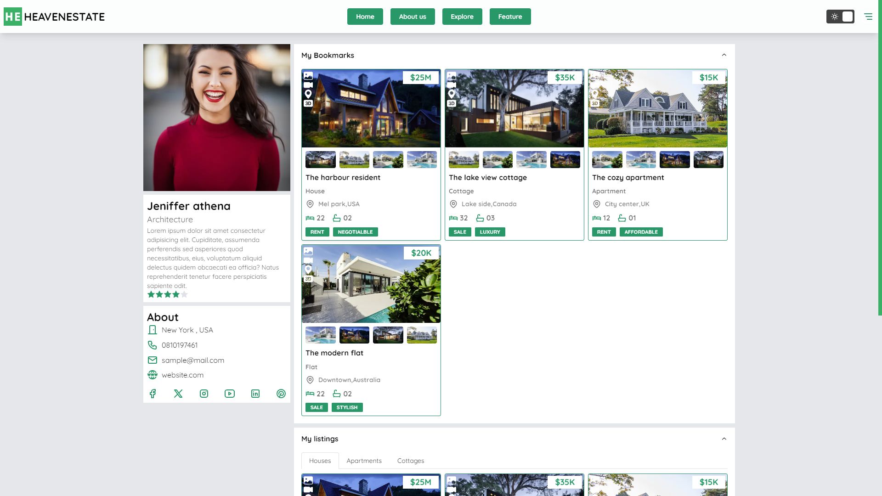This screenshot has width=882, height=496.
Task: Open 3D view on lake view cottage
Action: pyautogui.click(x=452, y=103)
